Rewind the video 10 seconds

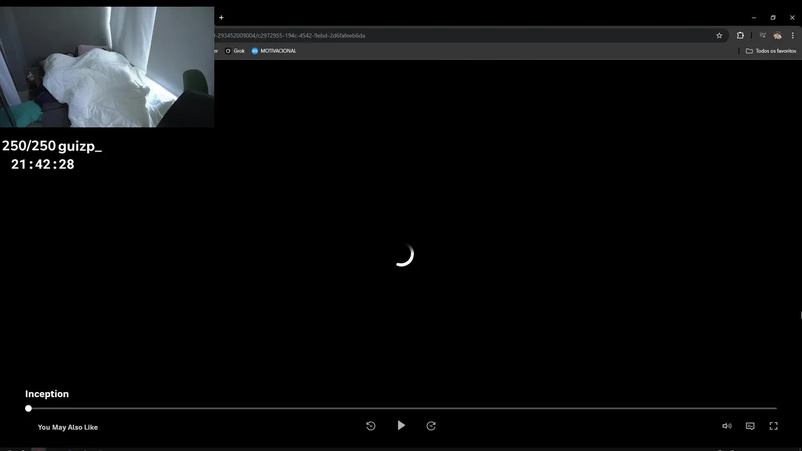coord(371,426)
